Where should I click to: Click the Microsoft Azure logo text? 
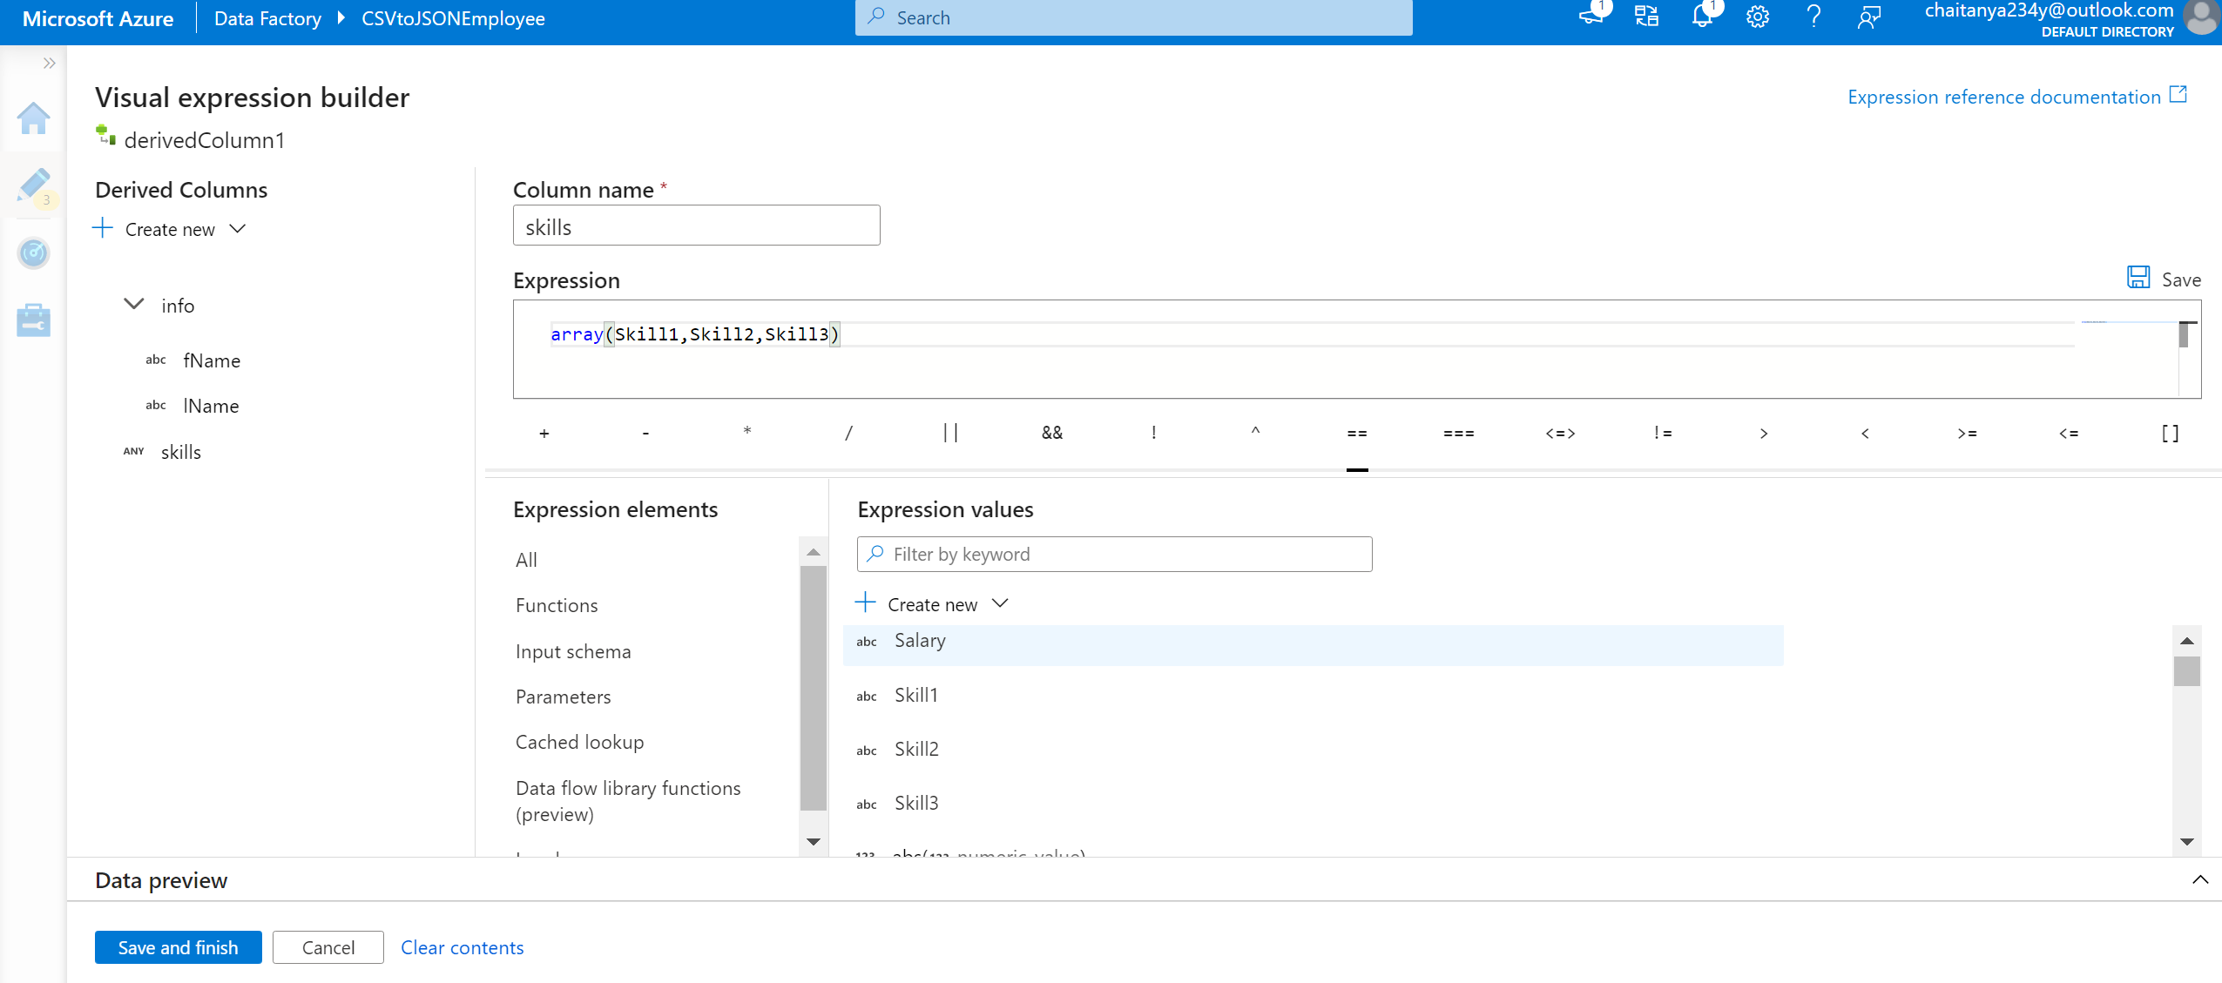(x=98, y=18)
